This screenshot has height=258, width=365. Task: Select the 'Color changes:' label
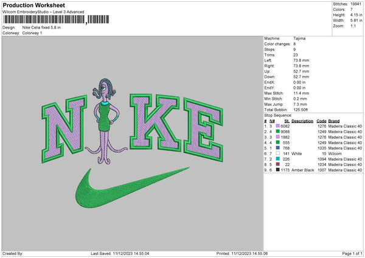pos(277,44)
